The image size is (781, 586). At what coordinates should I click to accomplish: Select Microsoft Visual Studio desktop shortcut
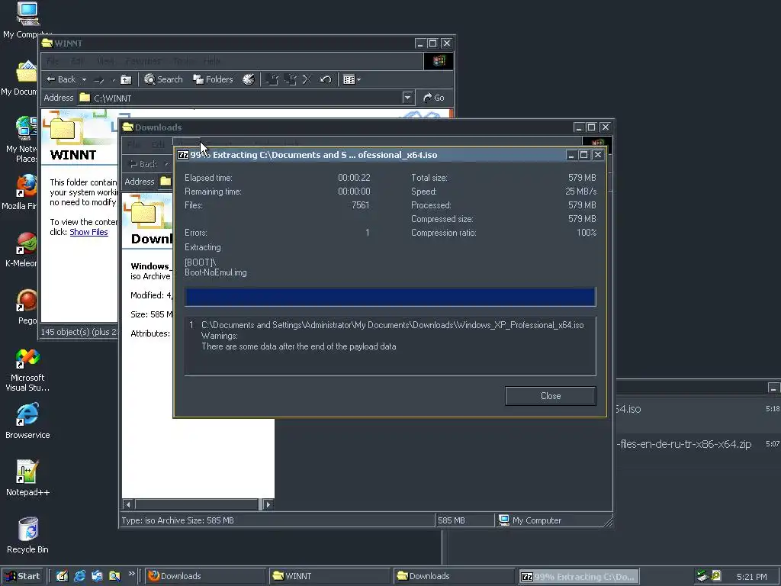[27, 369]
